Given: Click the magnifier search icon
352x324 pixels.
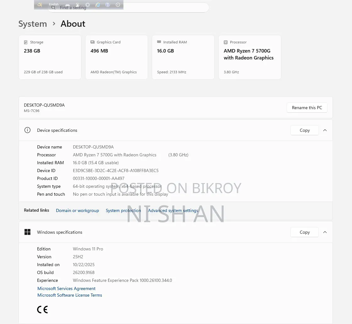Looking at the screenshot, I should point(53,8).
